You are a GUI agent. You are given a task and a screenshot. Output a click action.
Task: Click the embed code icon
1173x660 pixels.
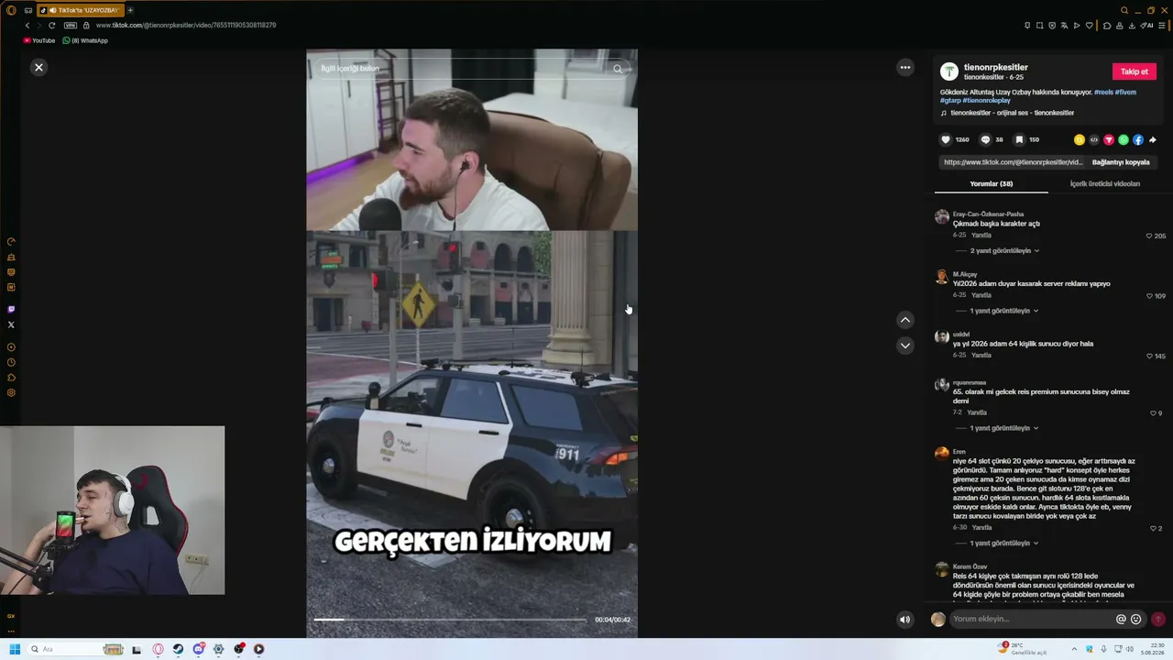(1094, 139)
